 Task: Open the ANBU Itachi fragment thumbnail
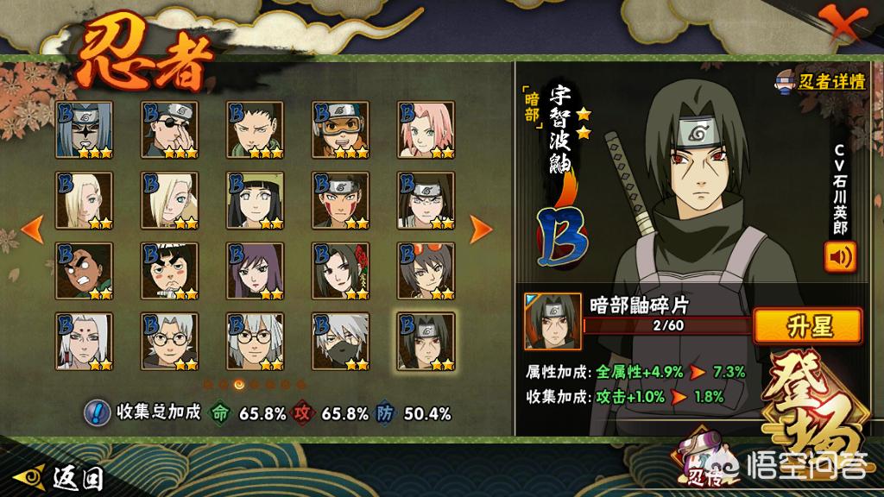click(552, 321)
